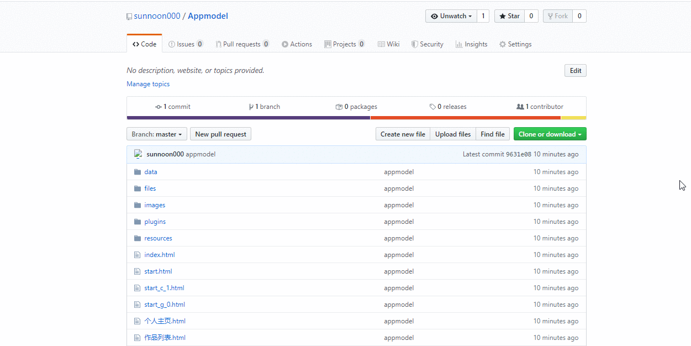Click the file icon beside 作品列表.html
Viewport: 691px width, 346px height.
pos(138,338)
